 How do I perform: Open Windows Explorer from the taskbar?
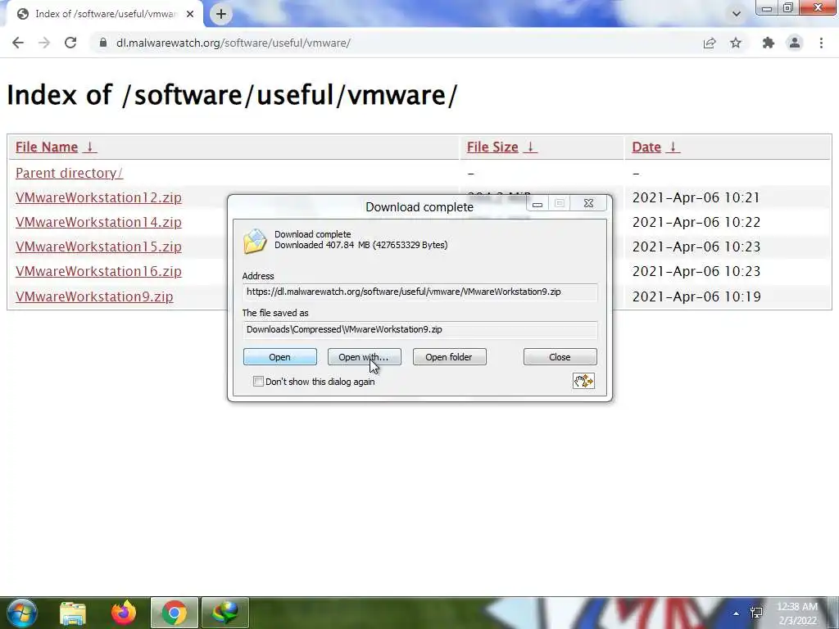(x=73, y=613)
